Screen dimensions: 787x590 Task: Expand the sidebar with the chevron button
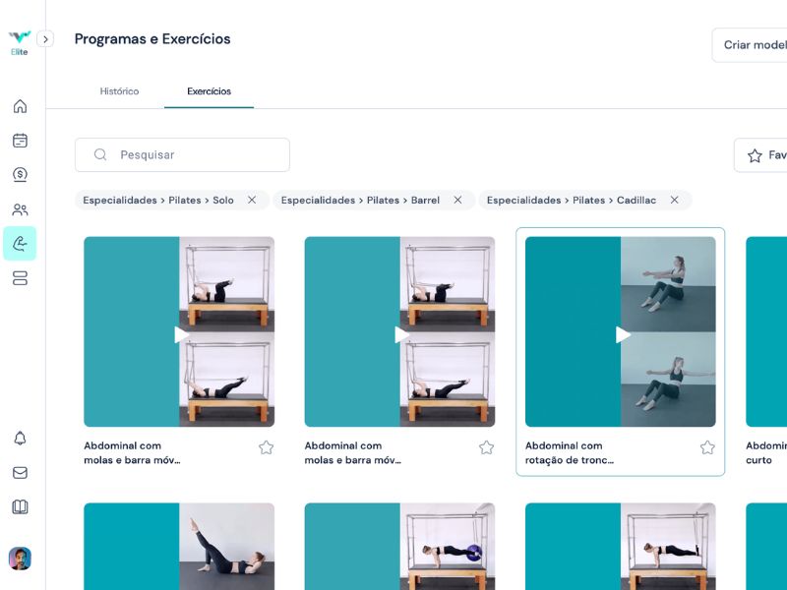tap(45, 39)
